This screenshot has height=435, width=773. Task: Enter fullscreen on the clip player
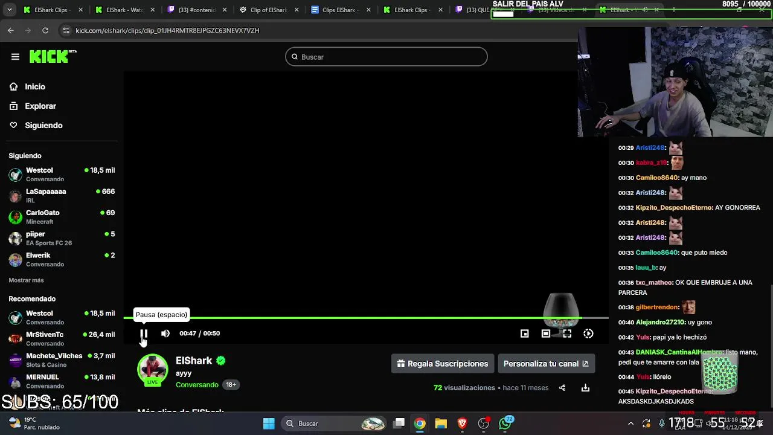(x=567, y=333)
